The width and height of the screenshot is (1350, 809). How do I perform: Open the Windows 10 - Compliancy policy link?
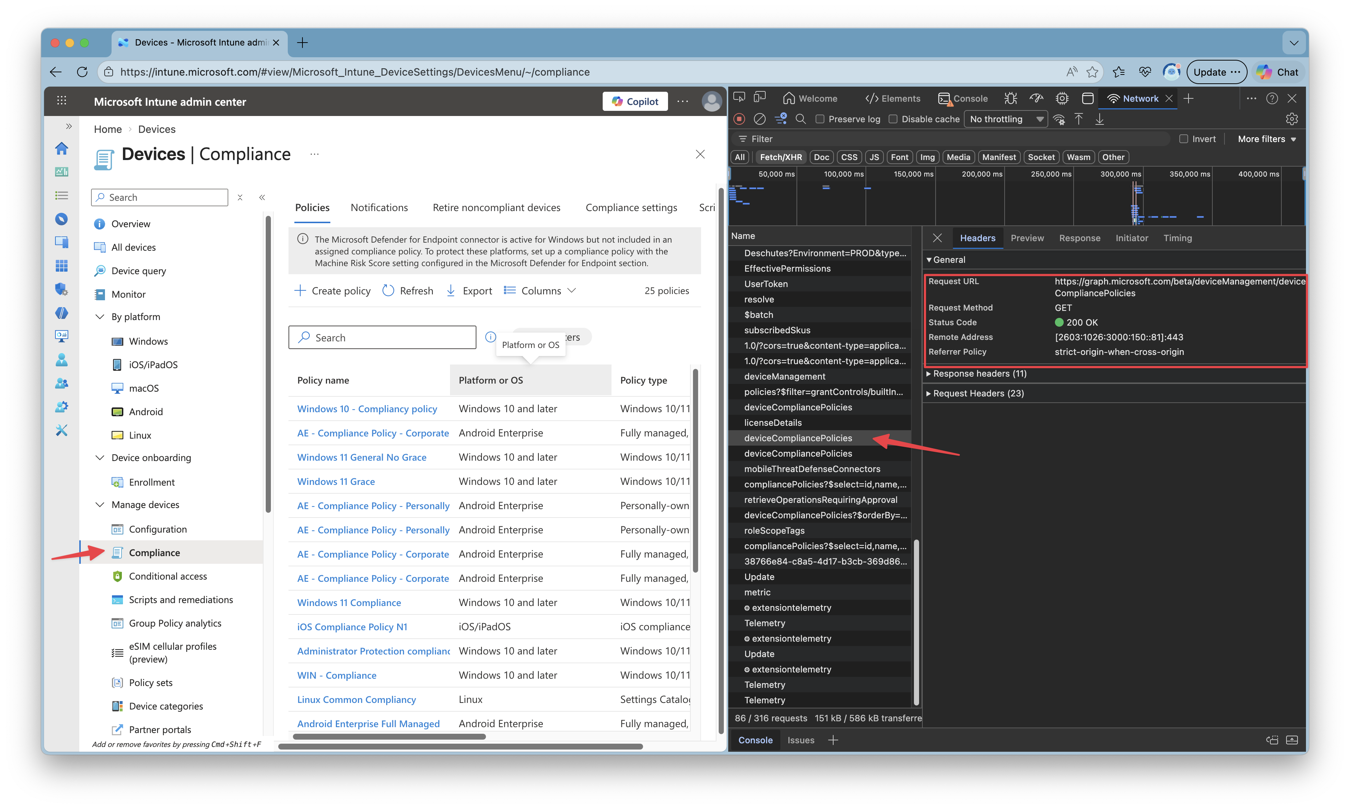(x=367, y=408)
